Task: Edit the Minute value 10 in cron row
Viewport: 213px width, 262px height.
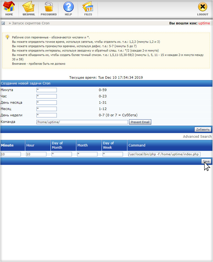Action: (11, 154)
